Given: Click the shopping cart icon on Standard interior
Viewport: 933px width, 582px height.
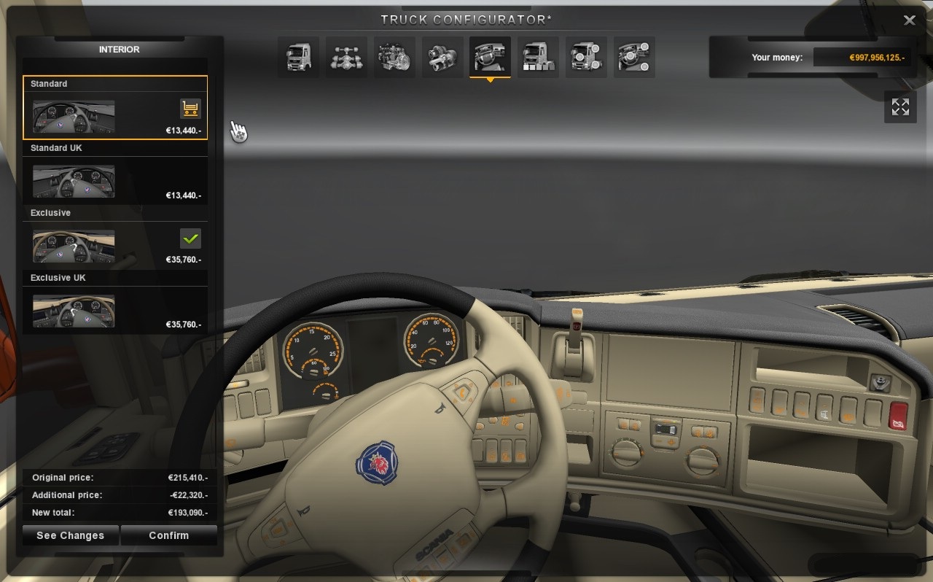Looking at the screenshot, I should point(190,109).
